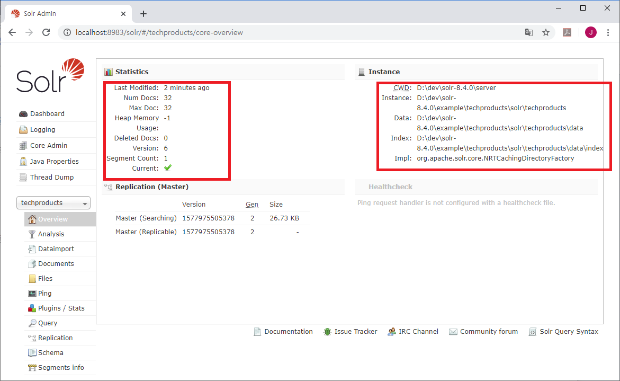
Task: Open the Files page
Action: pos(45,278)
